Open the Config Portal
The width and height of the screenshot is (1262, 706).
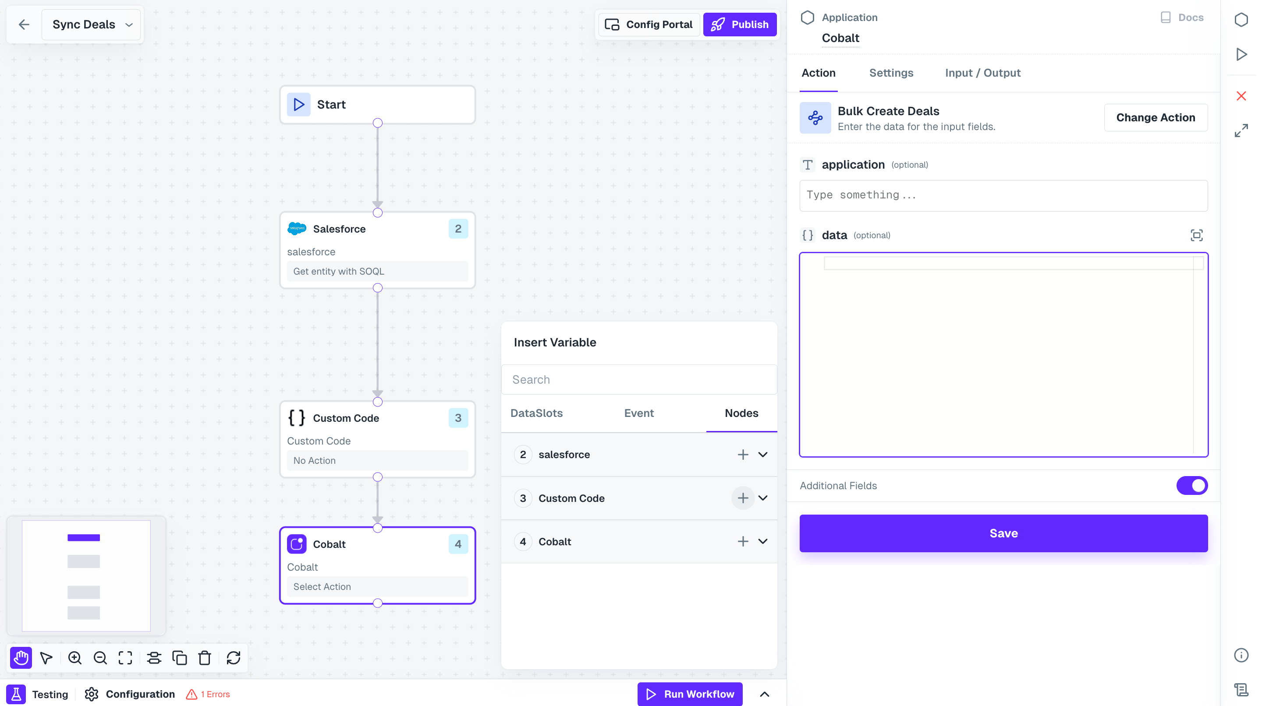pos(649,25)
